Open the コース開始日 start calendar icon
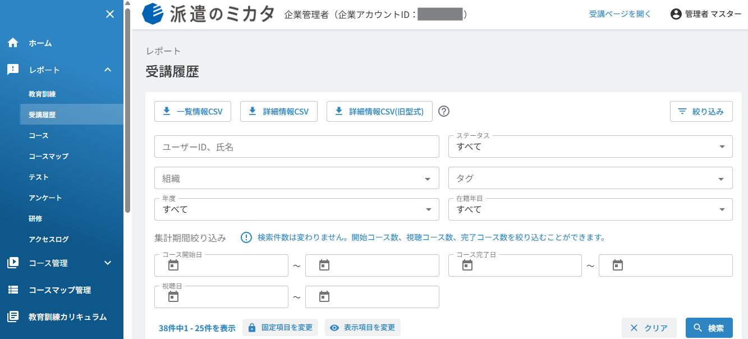This screenshot has width=748, height=339. pos(173,265)
